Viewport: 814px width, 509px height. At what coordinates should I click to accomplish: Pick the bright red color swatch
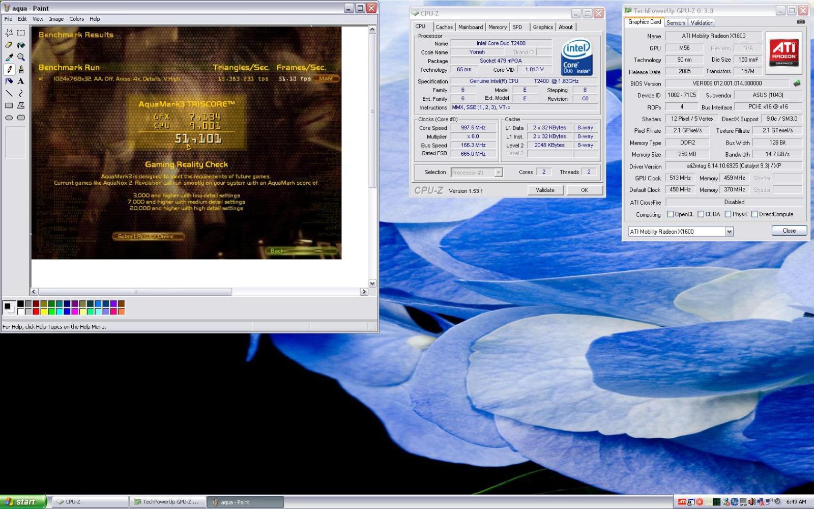[36, 312]
